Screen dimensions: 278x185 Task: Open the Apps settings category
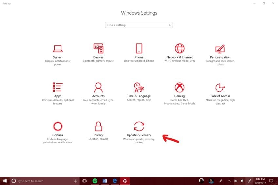(58, 93)
